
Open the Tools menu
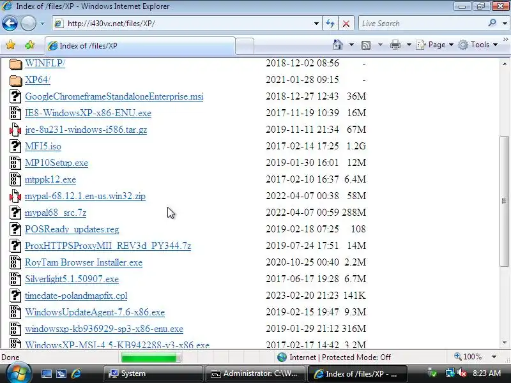coord(478,45)
